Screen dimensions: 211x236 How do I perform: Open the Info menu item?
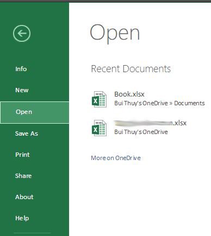coord(21,69)
